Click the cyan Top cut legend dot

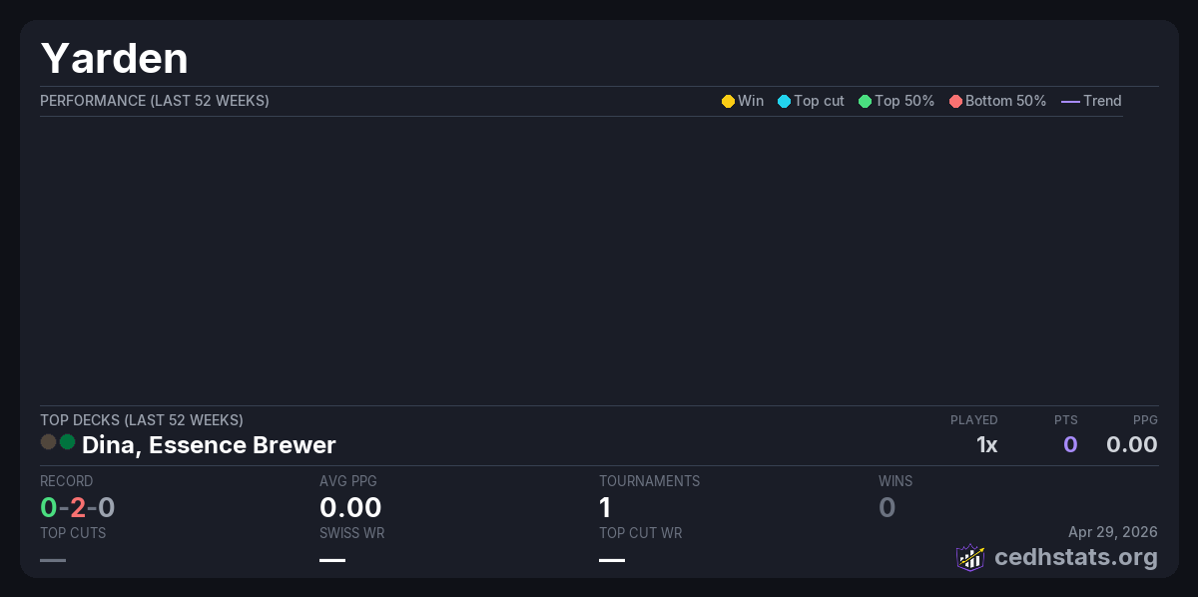coord(784,102)
